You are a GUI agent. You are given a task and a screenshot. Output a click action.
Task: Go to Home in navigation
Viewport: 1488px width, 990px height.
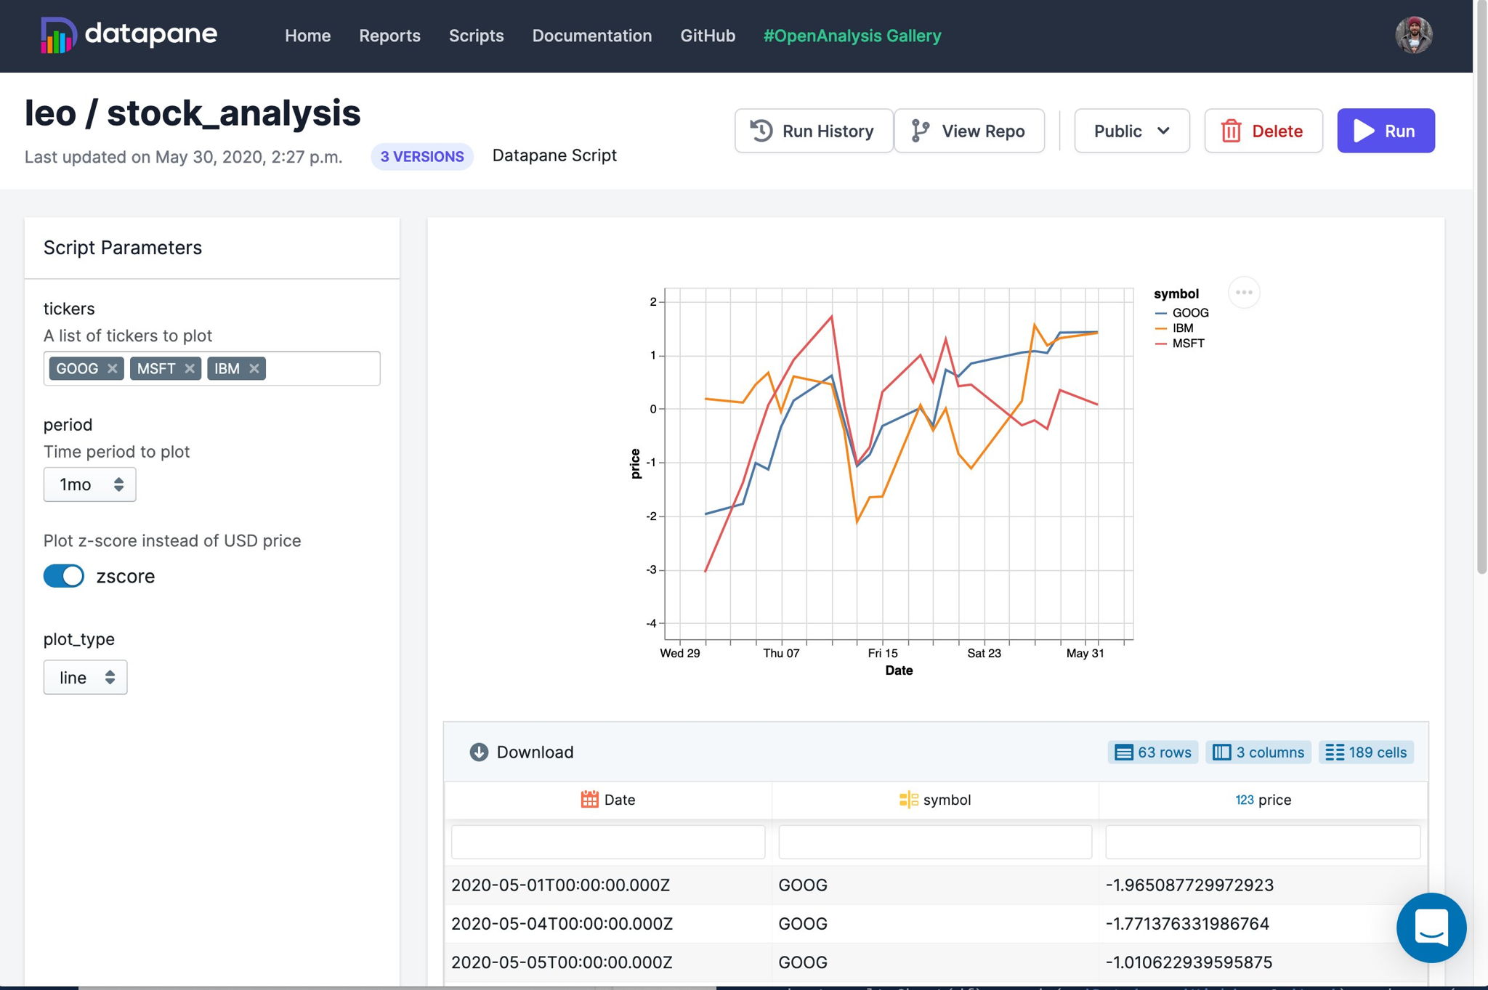tap(307, 36)
